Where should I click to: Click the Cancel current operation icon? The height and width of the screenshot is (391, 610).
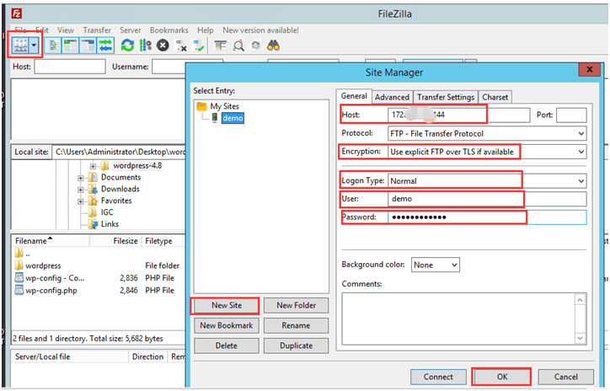[x=163, y=46]
